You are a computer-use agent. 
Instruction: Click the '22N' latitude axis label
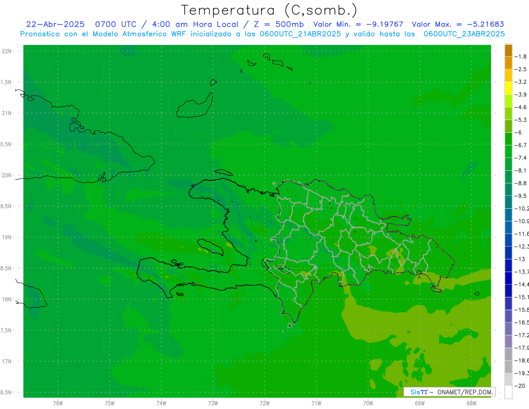(x=7, y=51)
